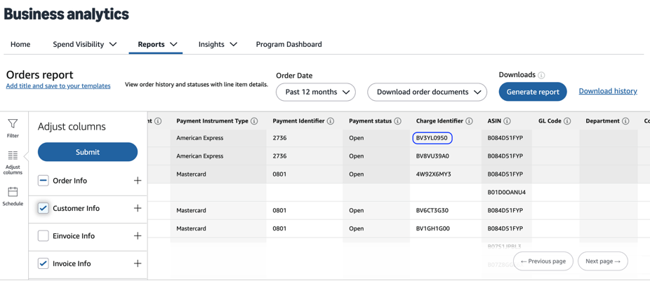Click Add title and save to templates link
The height and width of the screenshot is (283, 650).
[x=58, y=86]
